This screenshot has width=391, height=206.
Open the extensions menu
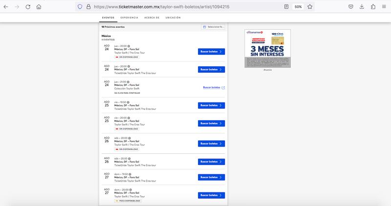pyautogui.click(x=373, y=7)
